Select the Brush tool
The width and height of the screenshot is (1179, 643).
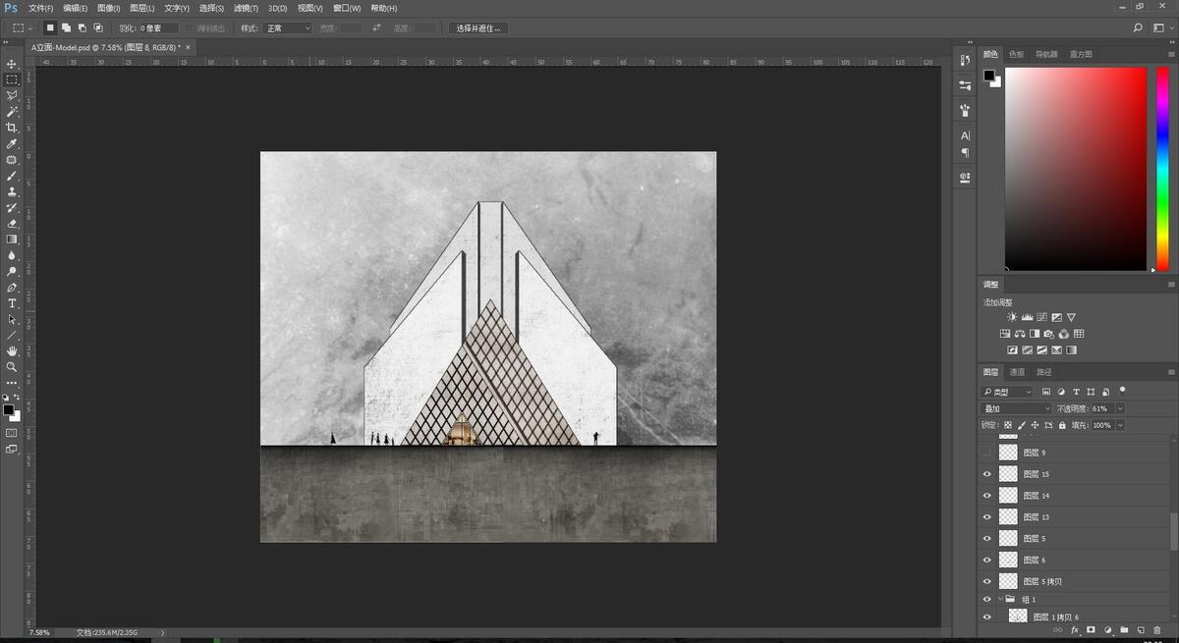pyautogui.click(x=12, y=176)
